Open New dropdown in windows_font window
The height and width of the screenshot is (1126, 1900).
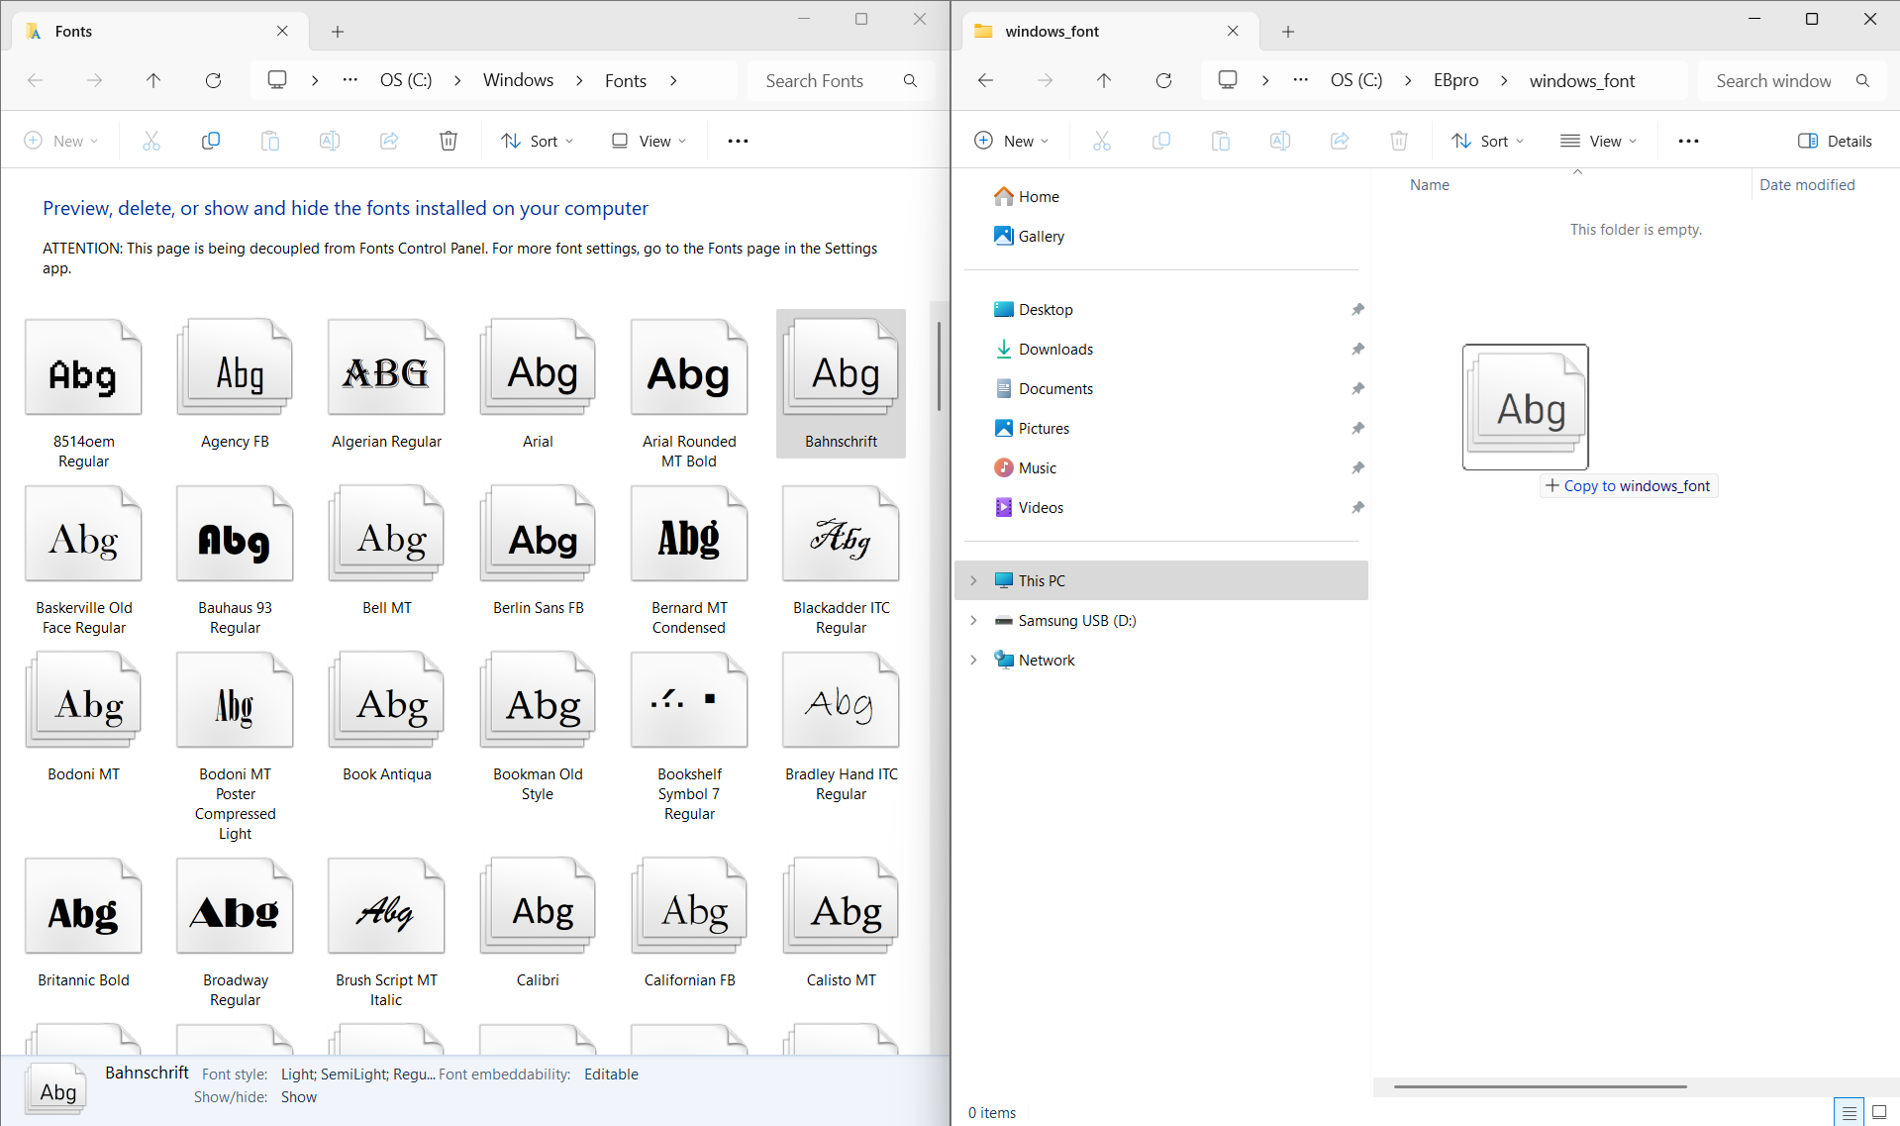pyautogui.click(x=1012, y=141)
